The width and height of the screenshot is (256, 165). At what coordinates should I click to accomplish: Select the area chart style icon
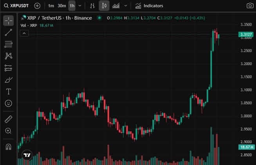point(116,6)
